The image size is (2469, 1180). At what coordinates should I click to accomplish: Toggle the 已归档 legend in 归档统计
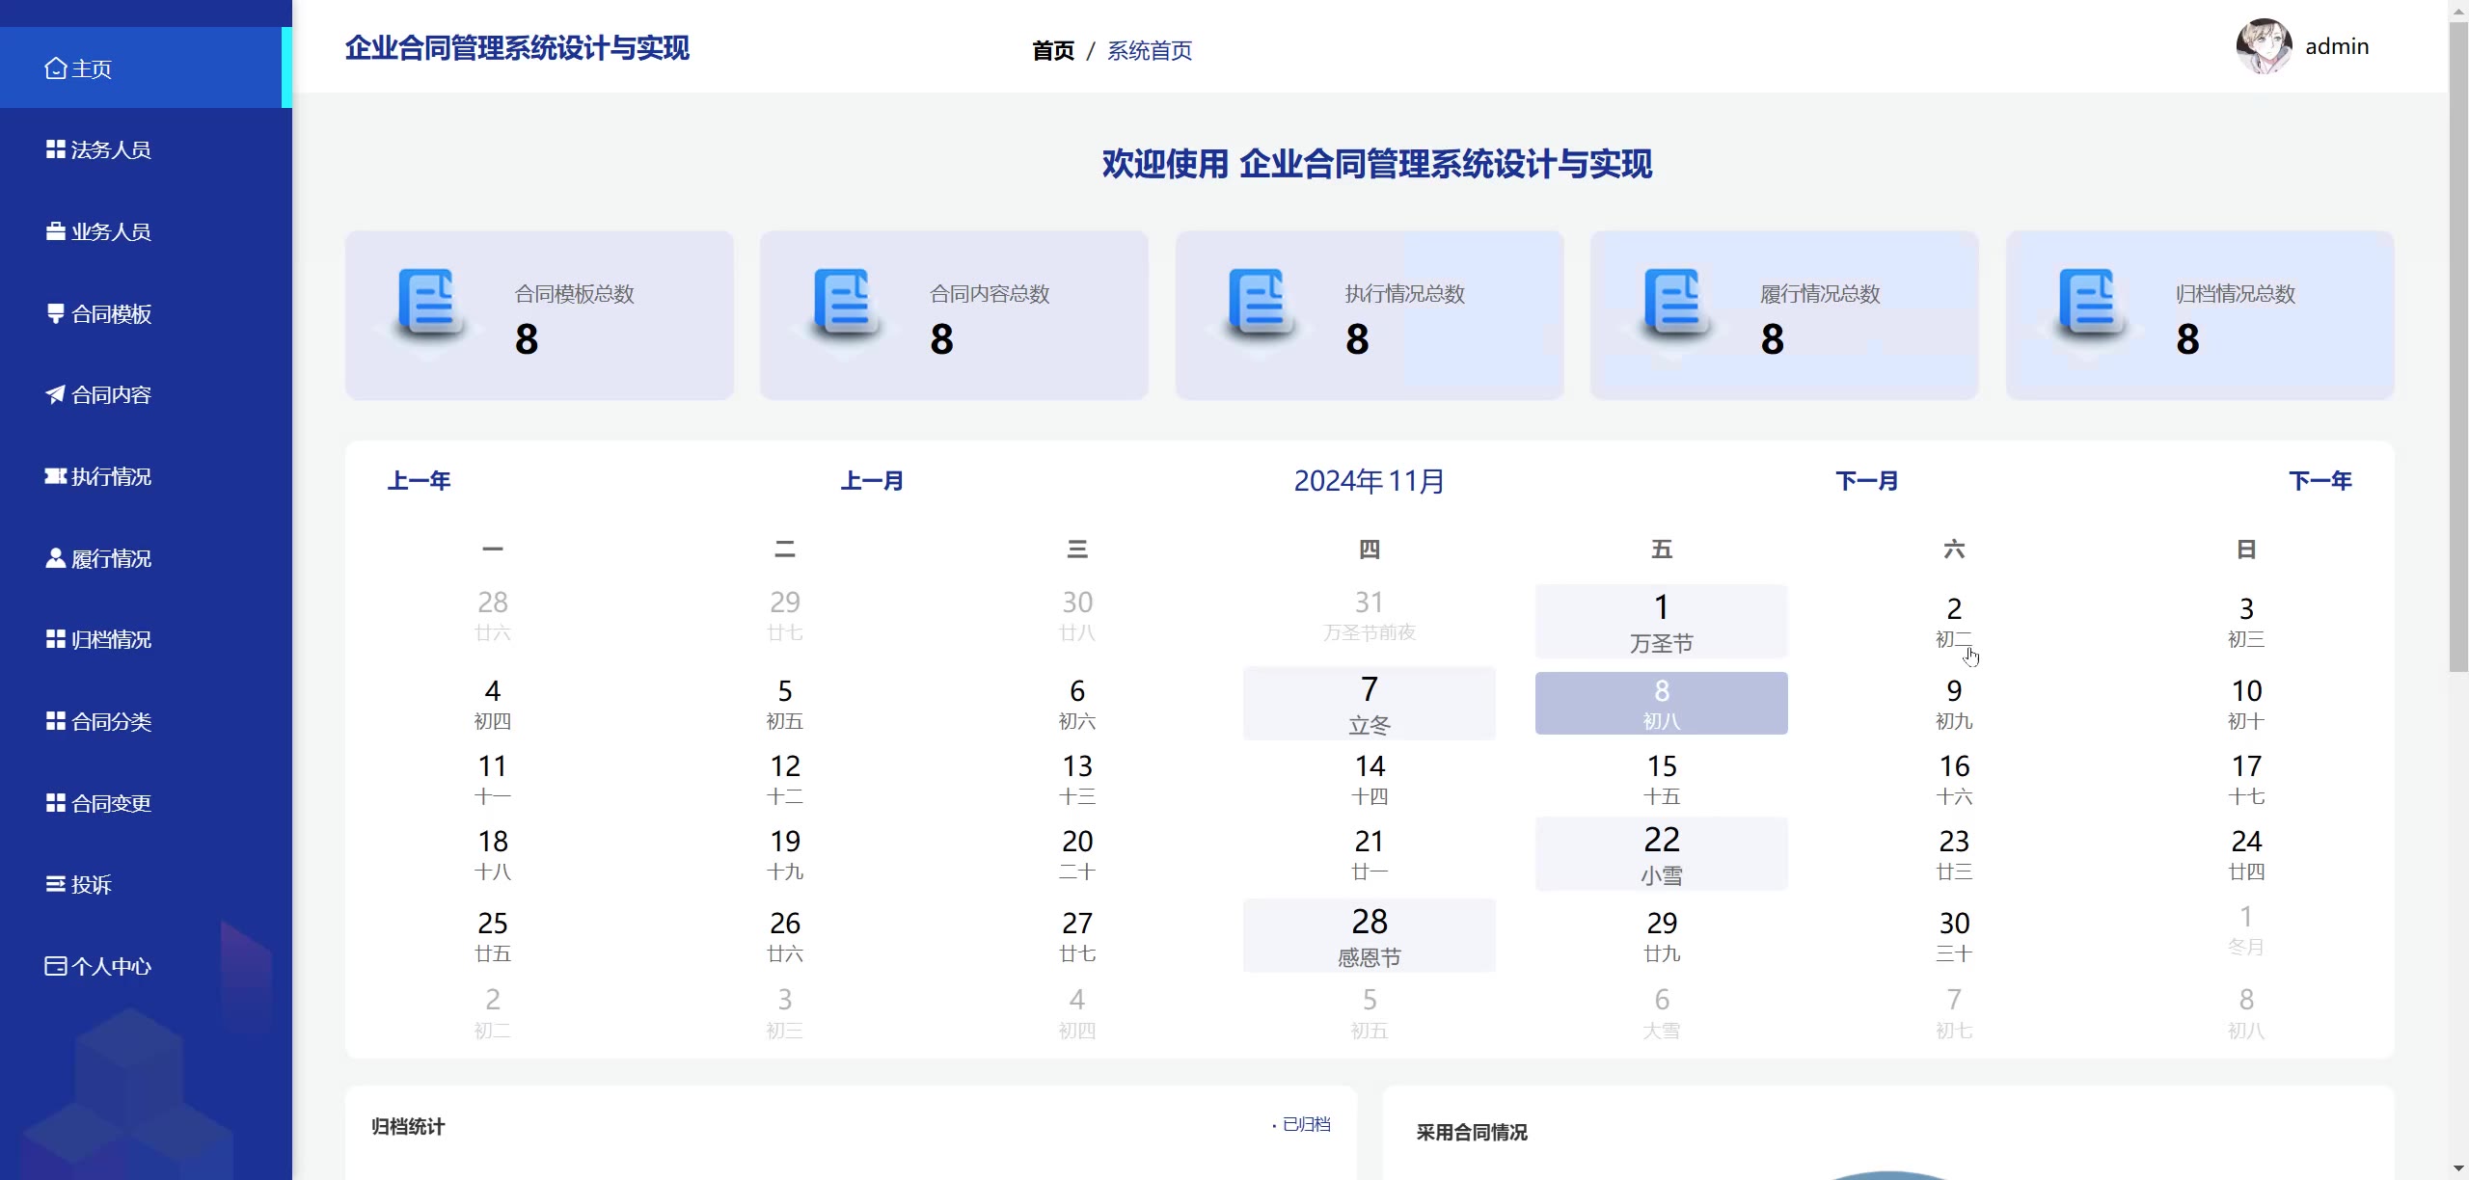tap(1304, 1124)
